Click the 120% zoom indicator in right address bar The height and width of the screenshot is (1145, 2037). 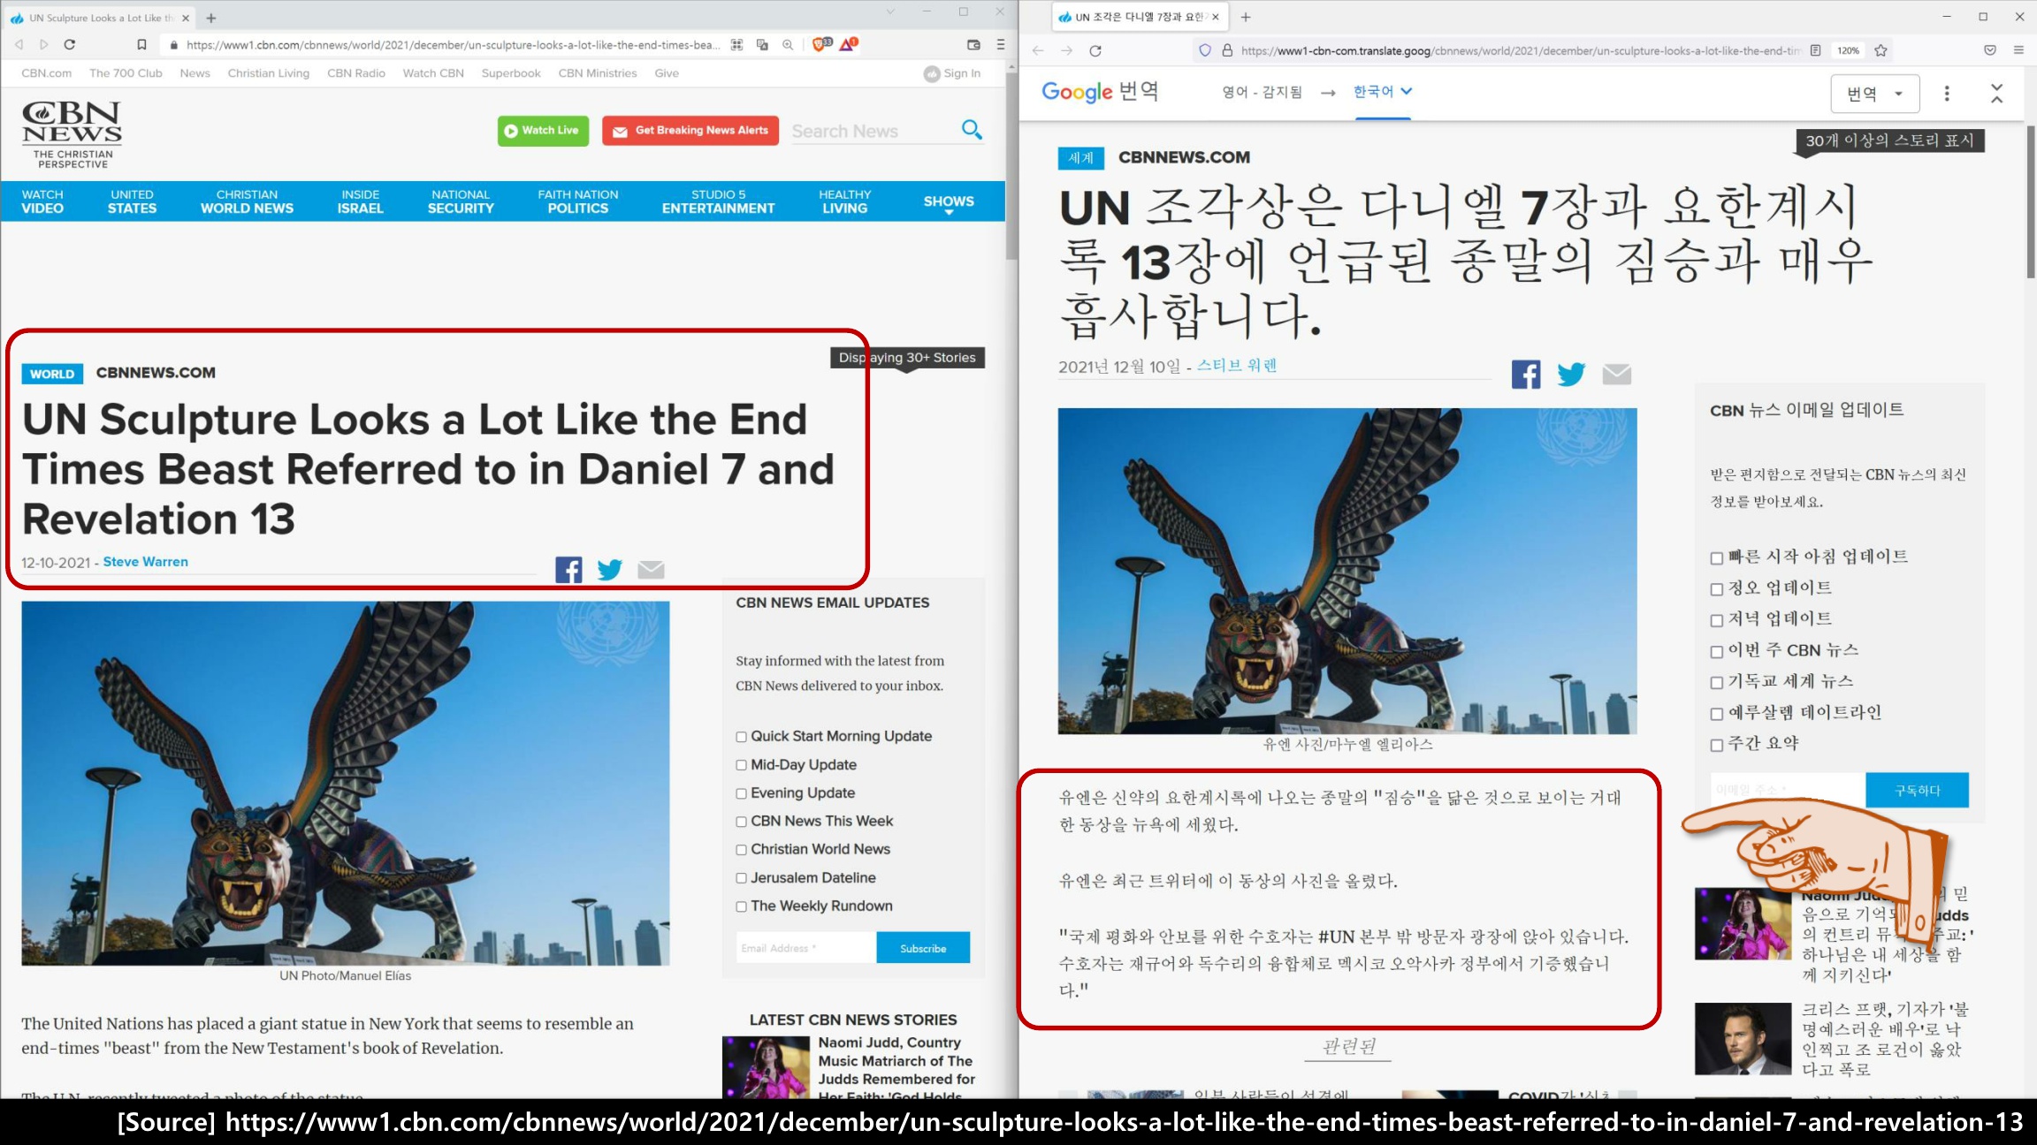(x=1848, y=50)
